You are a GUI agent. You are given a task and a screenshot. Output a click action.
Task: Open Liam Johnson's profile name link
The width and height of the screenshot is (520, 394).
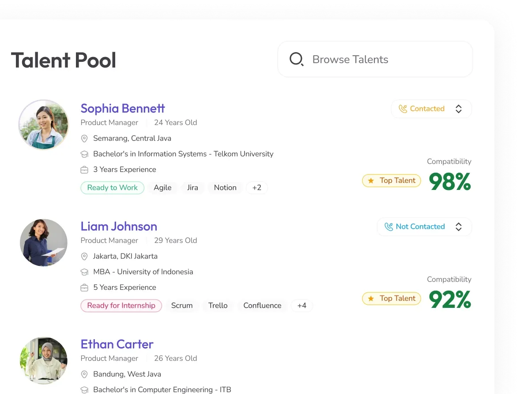[x=119, y=227]
